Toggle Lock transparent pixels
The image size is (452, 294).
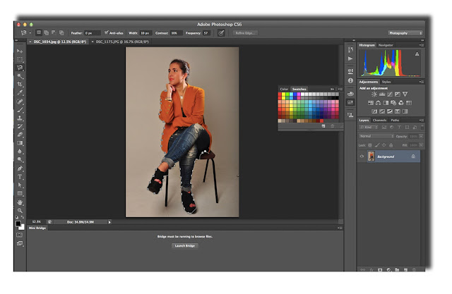point(370,145)
